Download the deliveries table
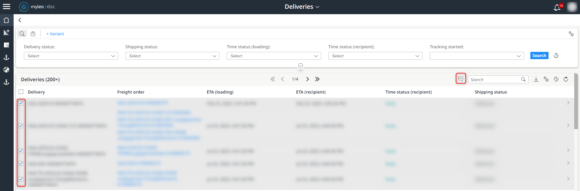This screenshot has width=580, height=191. coord(536,79)
